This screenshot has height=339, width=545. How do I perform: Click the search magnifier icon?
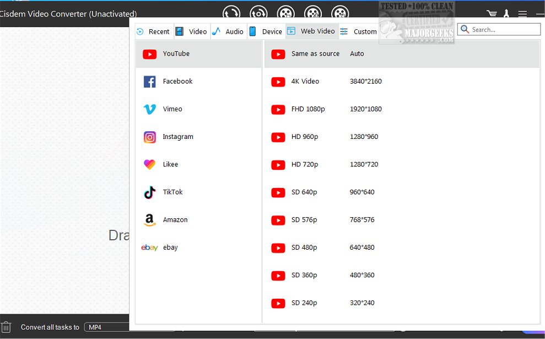pos(465,29)
